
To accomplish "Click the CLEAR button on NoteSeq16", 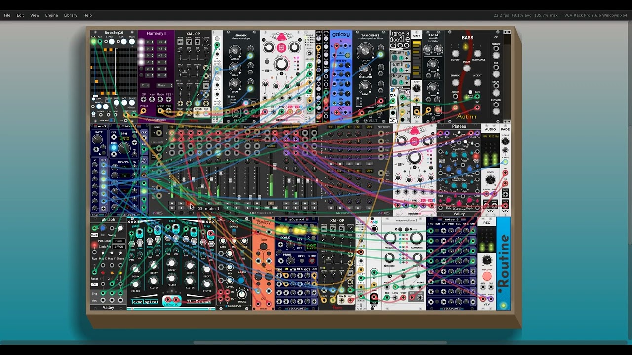I will pos(93,99).
